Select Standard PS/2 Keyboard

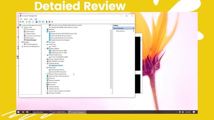pyautogui.click(x=59, y=72)
